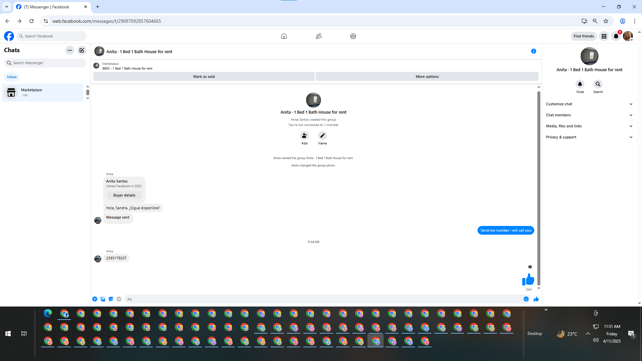Click the "Send me number i will call you" message
The image size is (642, 361).
point(506,230)
